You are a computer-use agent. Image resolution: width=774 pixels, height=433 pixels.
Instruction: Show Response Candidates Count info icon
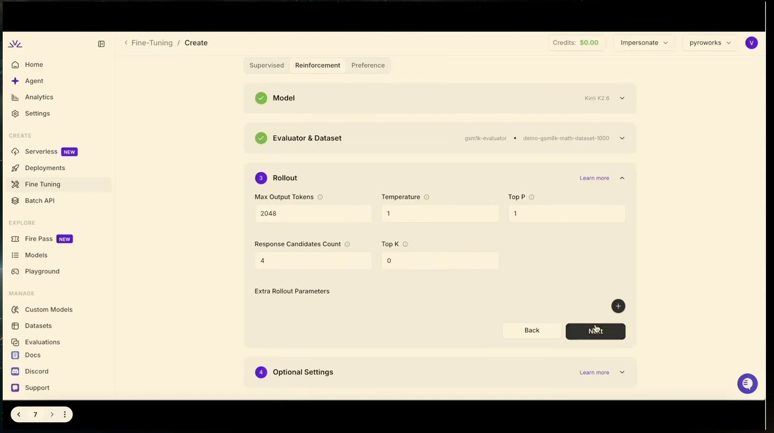(347, 244)
